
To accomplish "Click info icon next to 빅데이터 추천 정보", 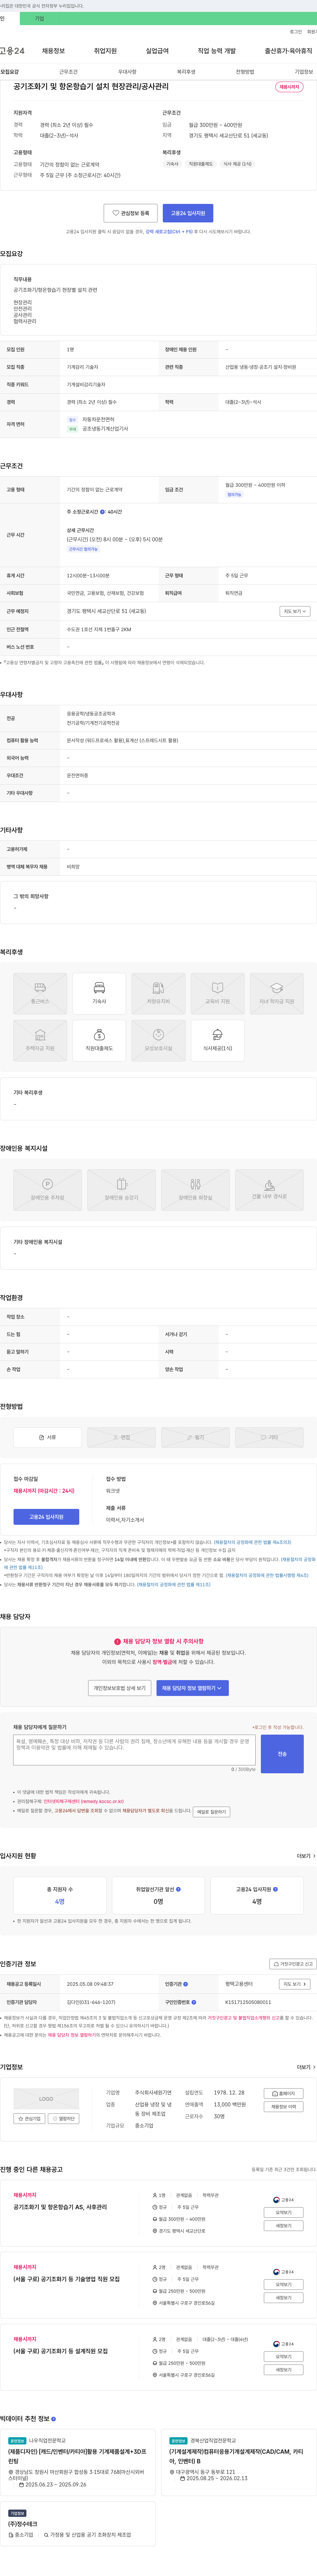I will 53,2419.
